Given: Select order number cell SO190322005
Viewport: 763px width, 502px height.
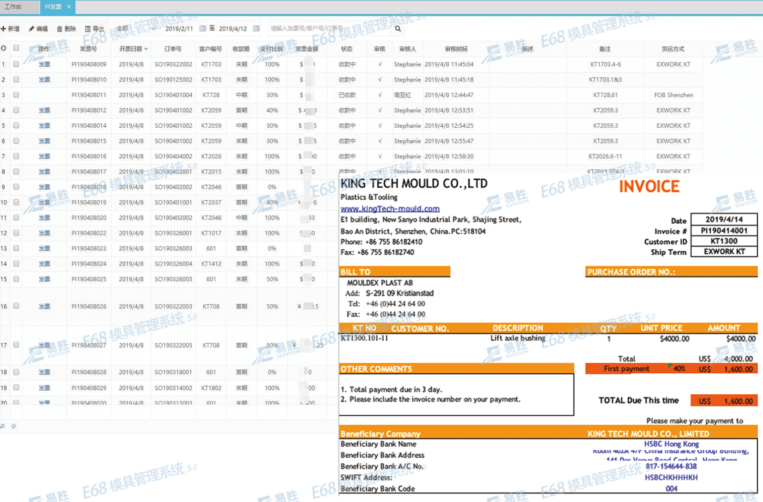Looking at the screenshot, I should [x=173, y=345].
